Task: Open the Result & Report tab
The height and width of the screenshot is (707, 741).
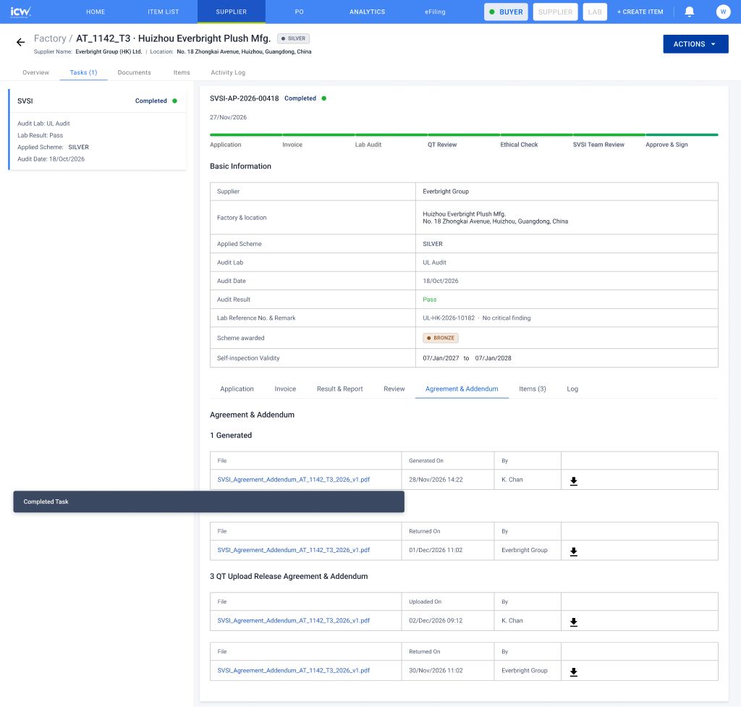Action: point(340,389)
